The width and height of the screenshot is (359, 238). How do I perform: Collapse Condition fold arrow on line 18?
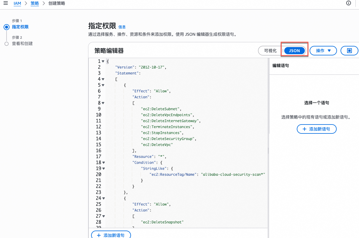tap(103, 163)
